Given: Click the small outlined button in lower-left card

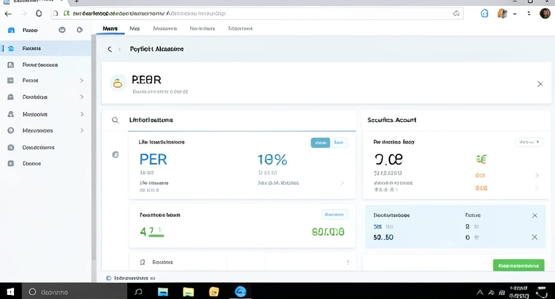Looking at the screenshot, I should click(334, 214).
